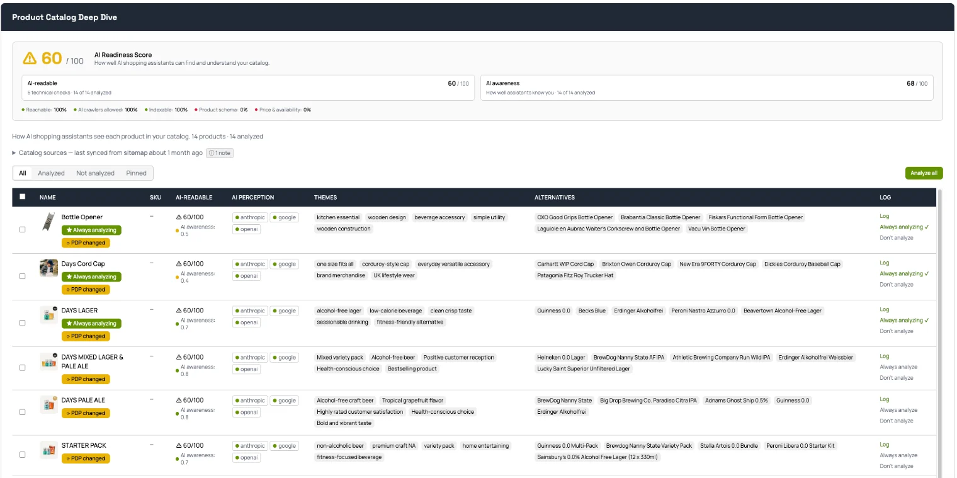Switch to the Analyzed filter tab
957x478 pixels.
(x=51, y=173)
